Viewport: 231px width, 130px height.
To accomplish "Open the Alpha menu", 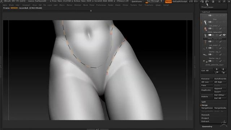I will (x=5, y=5).
